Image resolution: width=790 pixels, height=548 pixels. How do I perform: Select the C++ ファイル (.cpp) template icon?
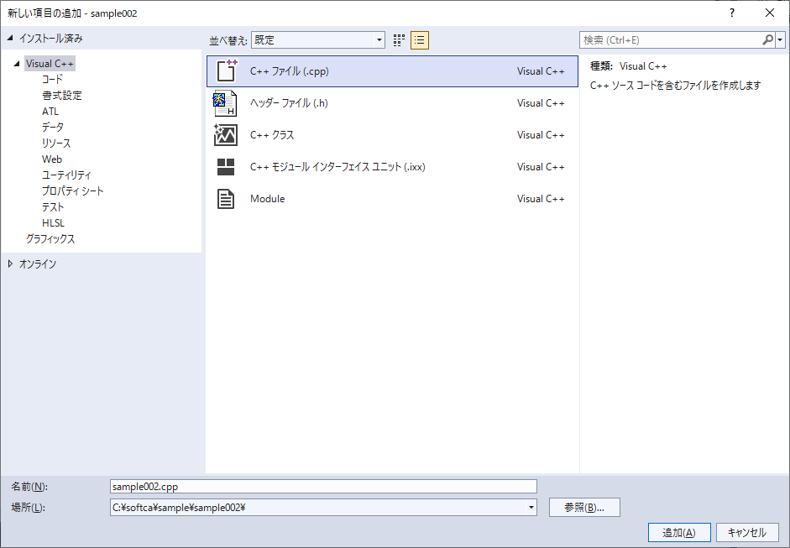pos(226,71)
